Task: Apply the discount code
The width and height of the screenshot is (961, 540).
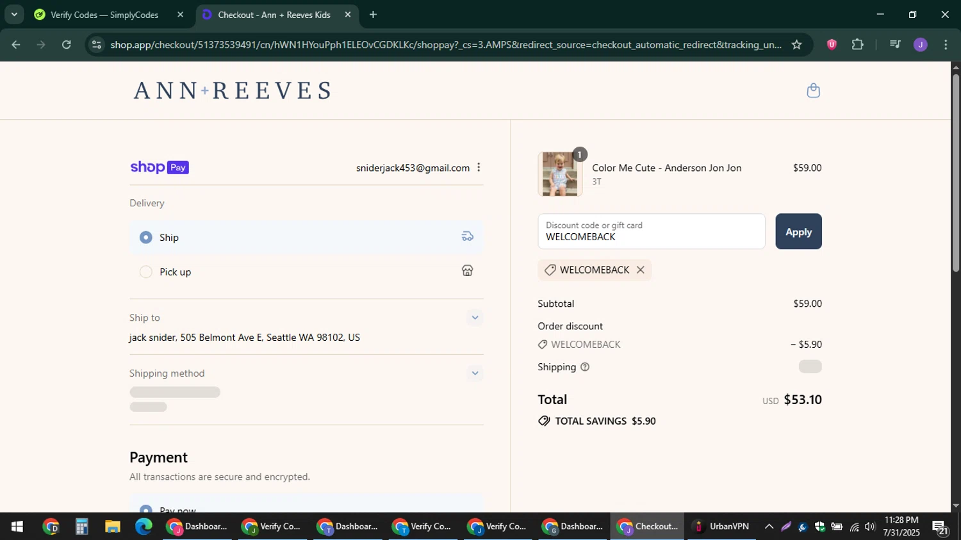Action: pos(798,232)
